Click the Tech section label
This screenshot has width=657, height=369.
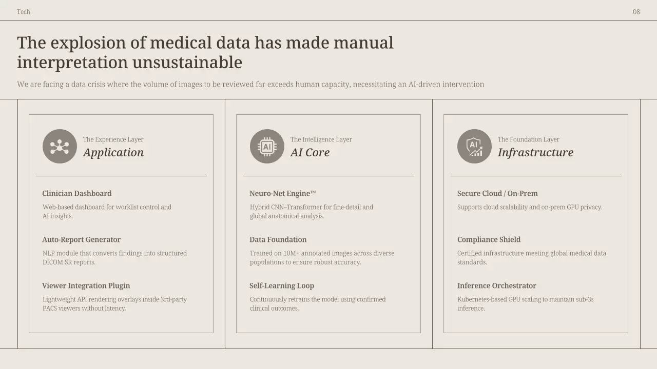[24, 12]
